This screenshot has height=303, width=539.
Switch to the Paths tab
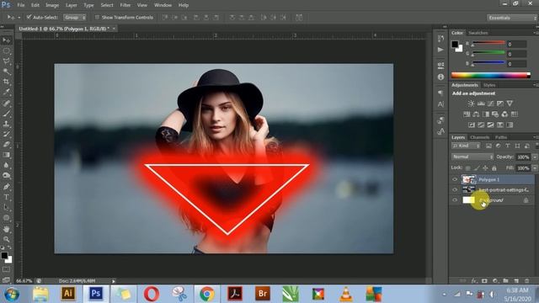tap(501, 137)
